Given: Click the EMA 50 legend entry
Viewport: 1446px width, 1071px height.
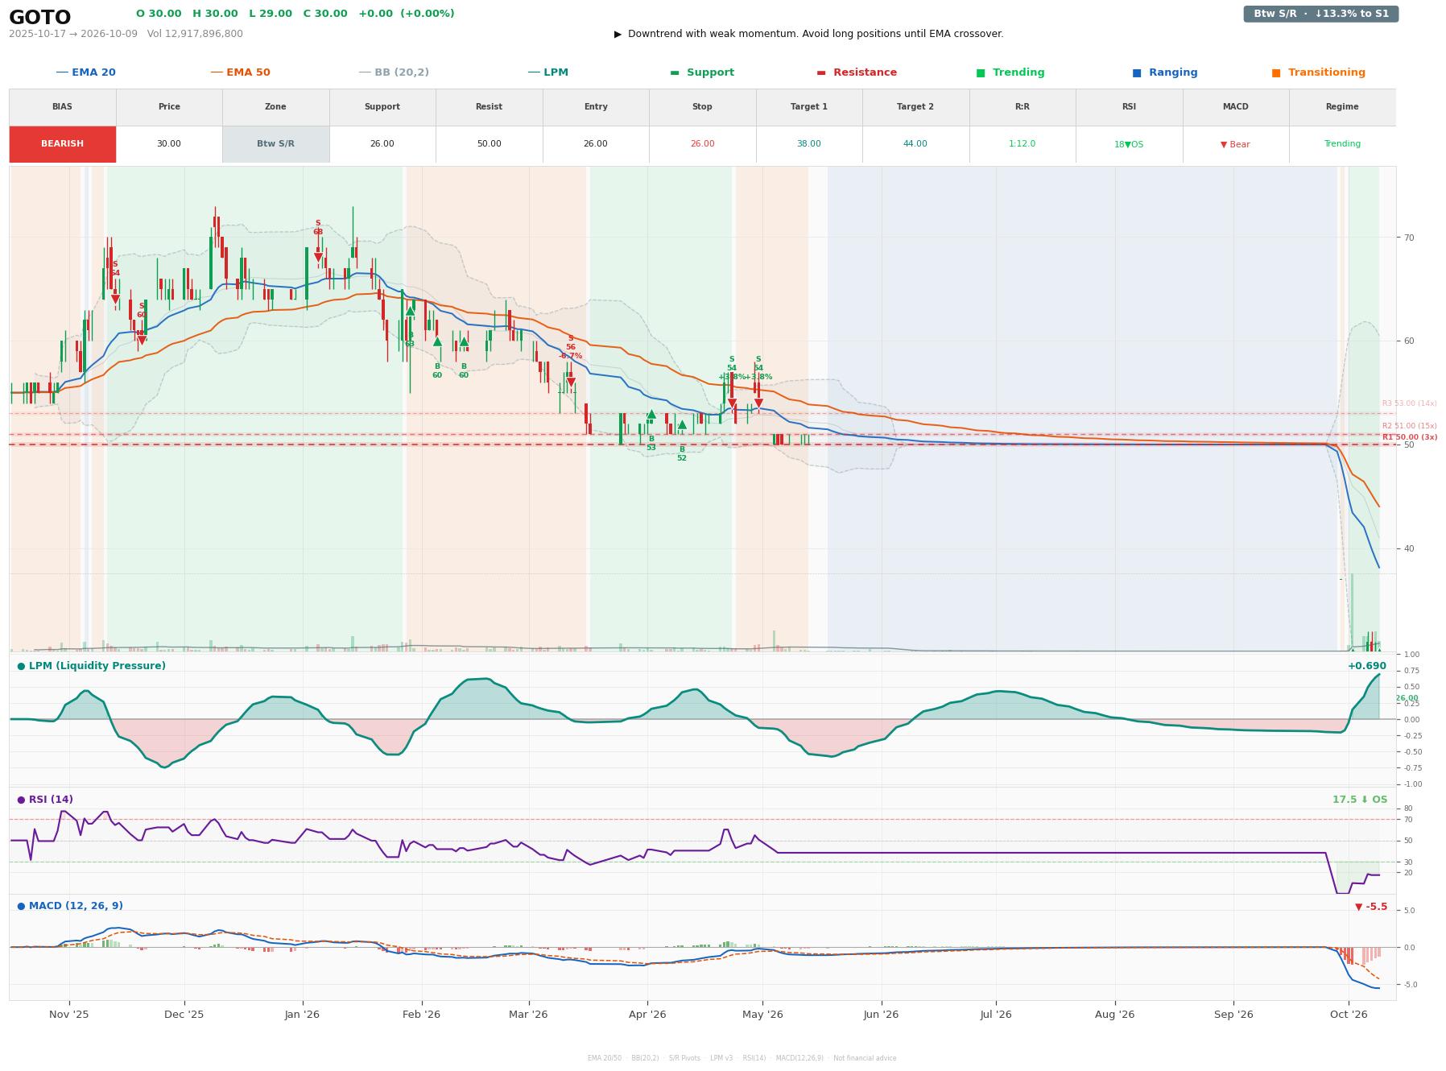Looking at the screenshot, I should click(x=240, y=72).
